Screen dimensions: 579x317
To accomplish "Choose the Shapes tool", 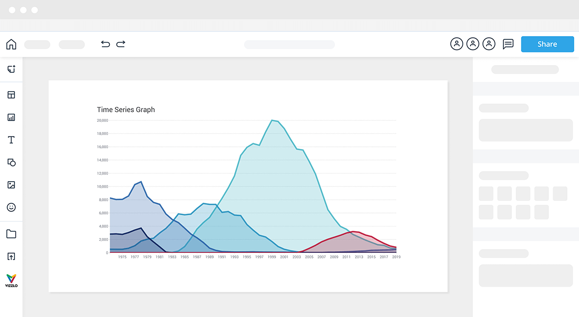I will pyautogui.click(x=11, y=162).
